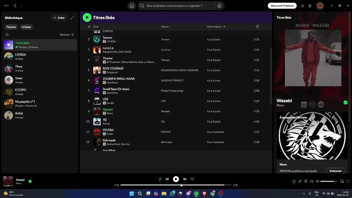
Task: Play the Titres likés playlist
Action: point(87,17)
